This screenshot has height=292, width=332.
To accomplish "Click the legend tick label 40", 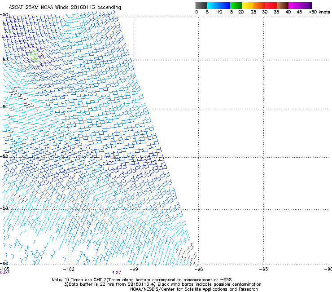I will click(x=288, y=12).
